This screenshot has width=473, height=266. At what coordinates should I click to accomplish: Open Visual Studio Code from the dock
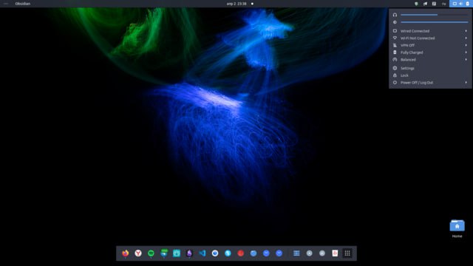[202, 253]
